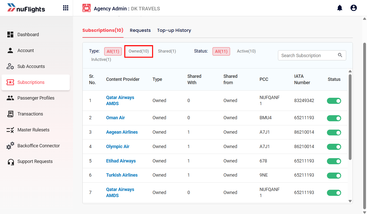Image resolution: width=367 pixels, height=214 pixels.
Task: Click PCC value 9NE
Action: (264, 175)
